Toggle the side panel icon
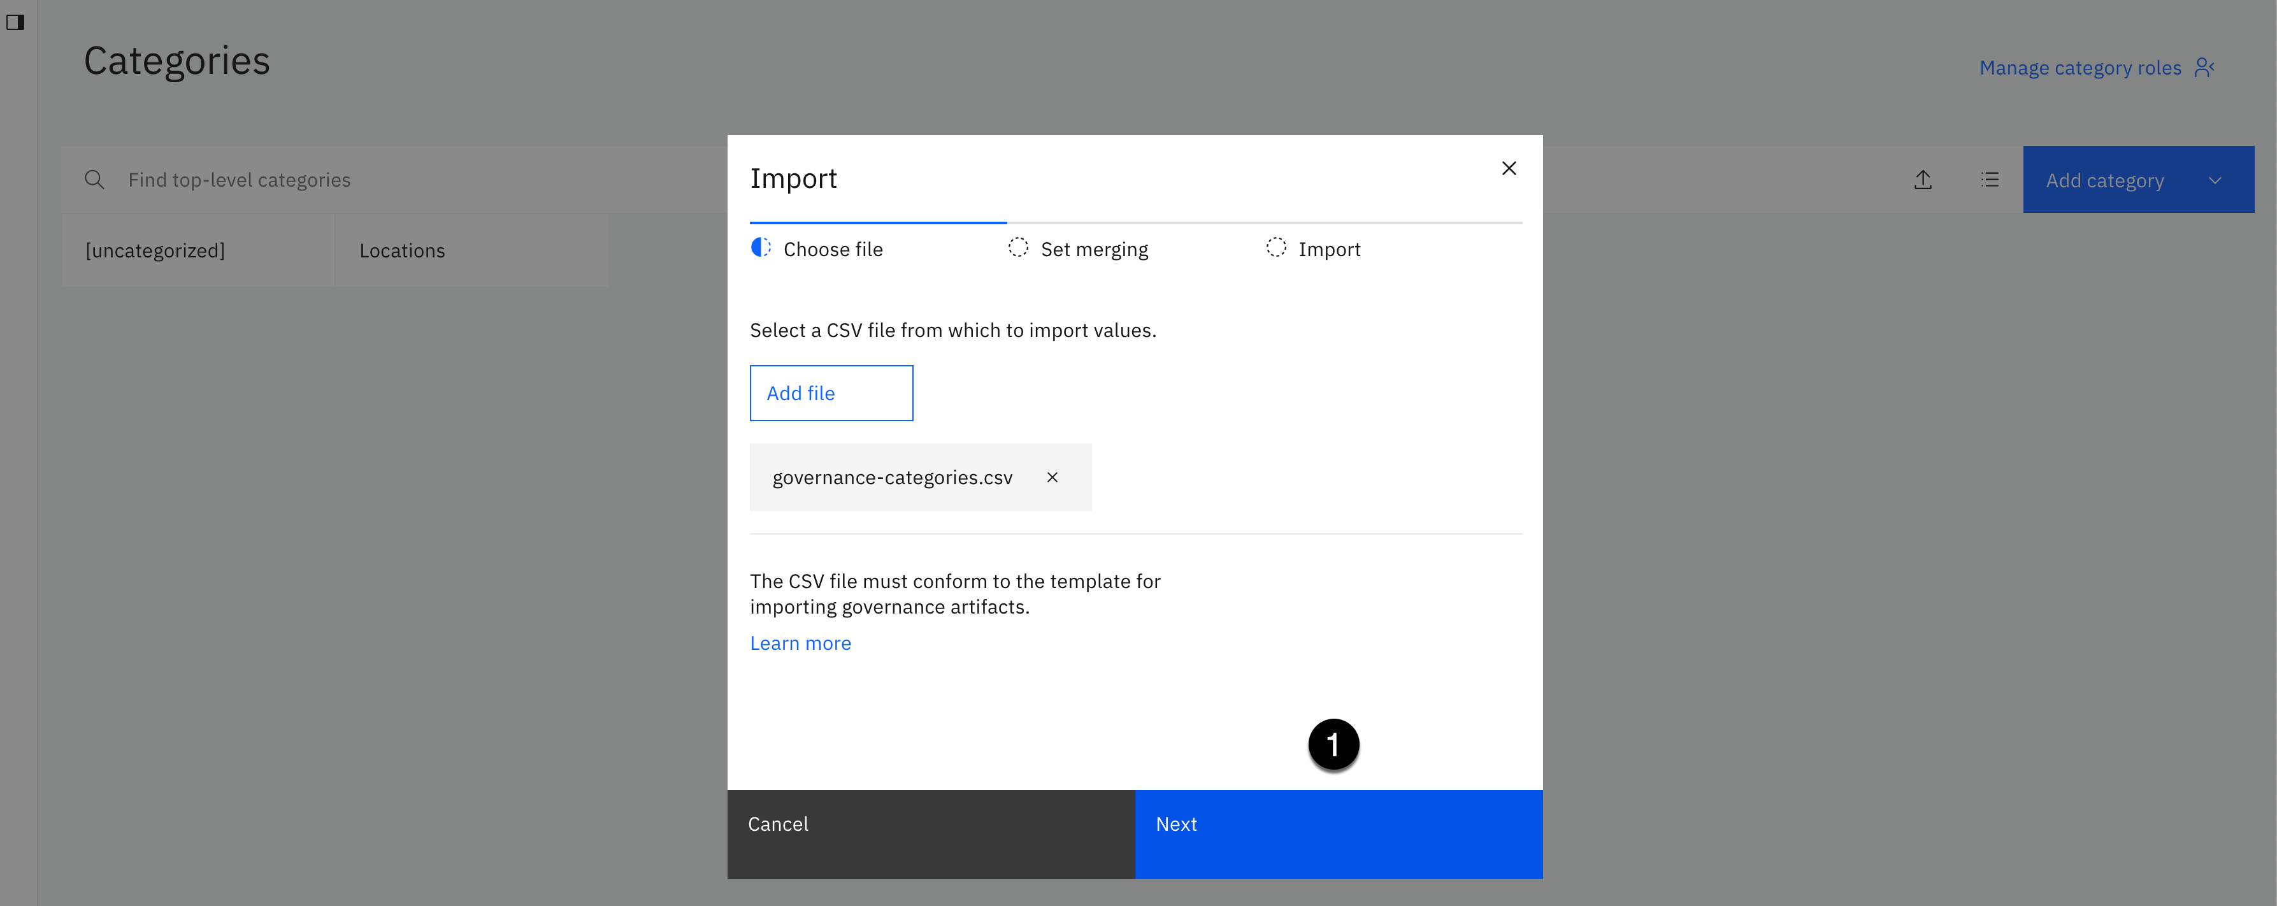The image size is (2277, 906). pyautogui.click(x=15, y=22)
